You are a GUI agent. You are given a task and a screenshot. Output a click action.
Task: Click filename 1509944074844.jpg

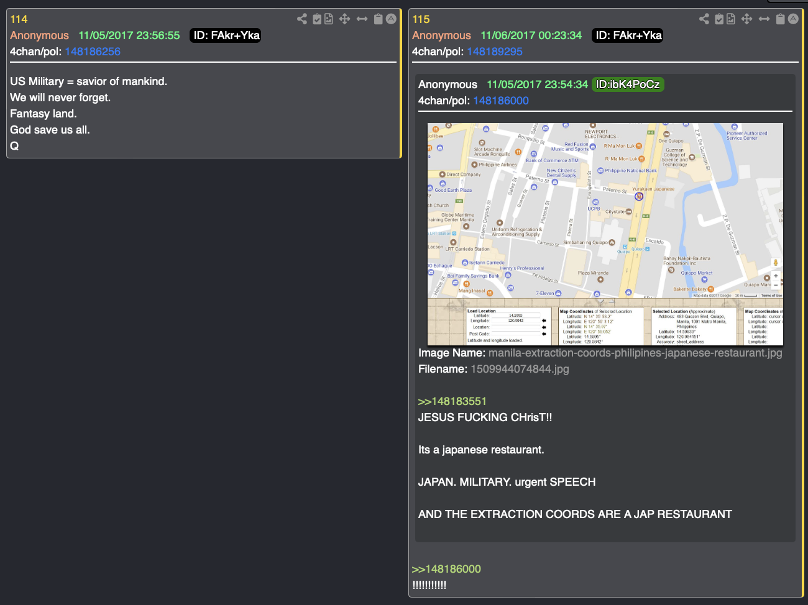pyautogui.click(x=520, y=369)
